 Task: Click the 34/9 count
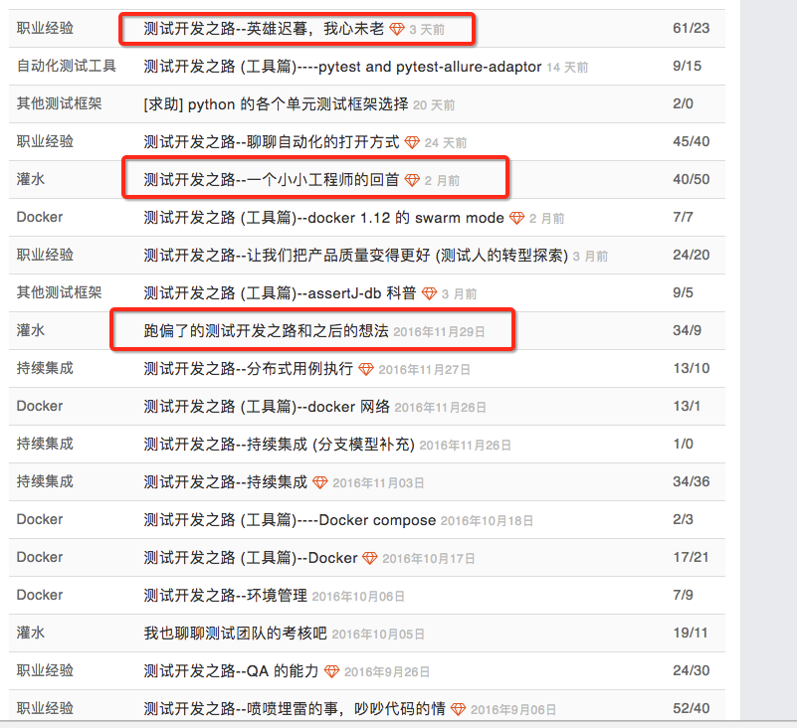tap(688, 331)
